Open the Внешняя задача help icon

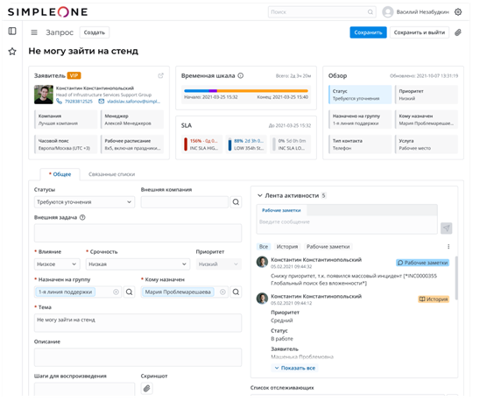point(82,217)
